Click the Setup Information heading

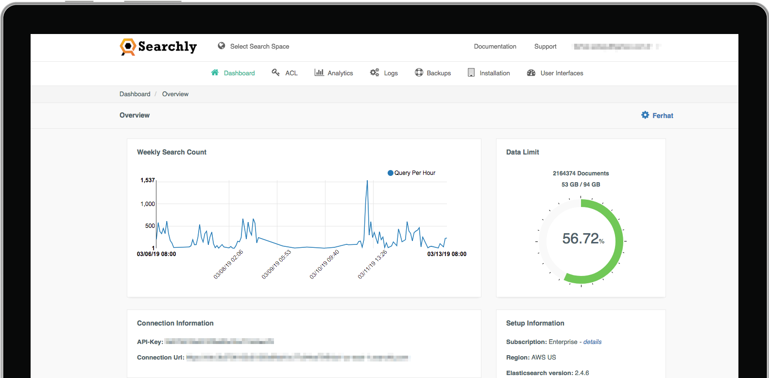(x=535, y=323)
